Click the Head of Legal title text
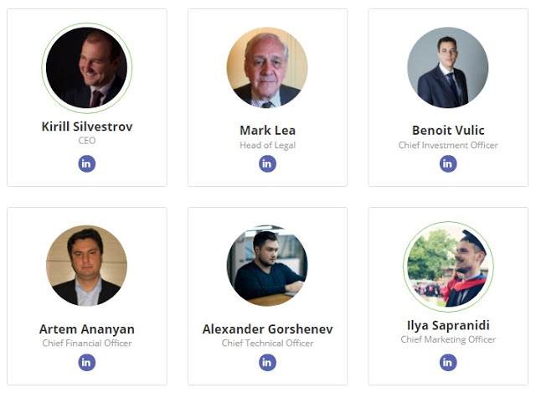The width and height of the screenshot is (536, 393). 267,145
